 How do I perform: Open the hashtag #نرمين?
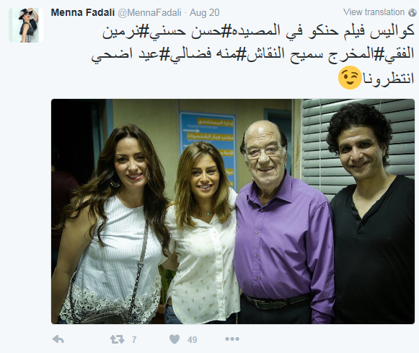tap(127, 32)
